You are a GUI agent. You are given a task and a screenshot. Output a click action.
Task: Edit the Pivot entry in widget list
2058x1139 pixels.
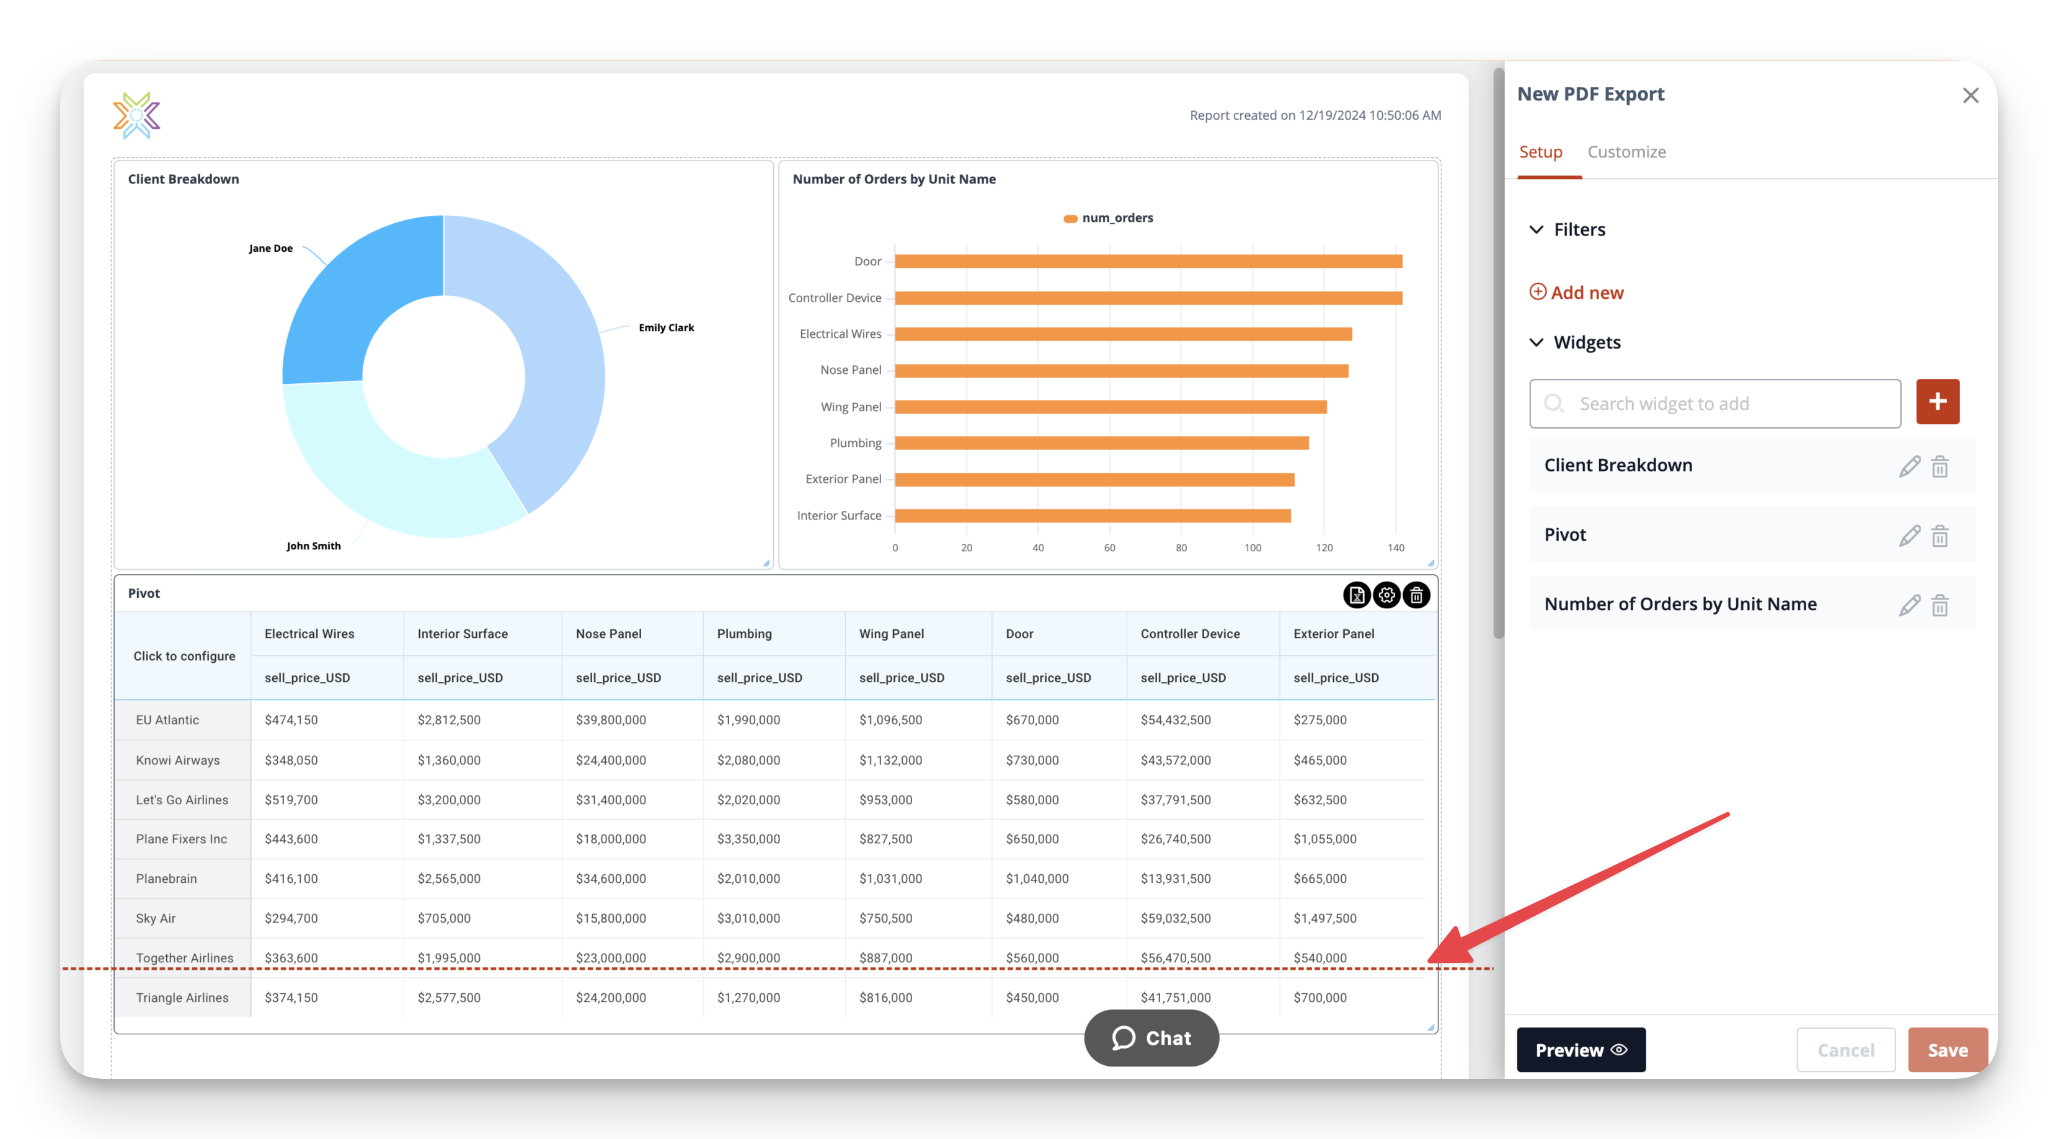pyautogui.click(x=1909, y=535)
